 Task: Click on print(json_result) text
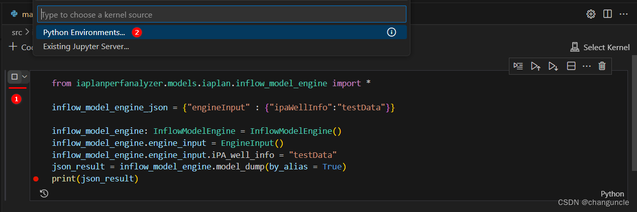95,179
